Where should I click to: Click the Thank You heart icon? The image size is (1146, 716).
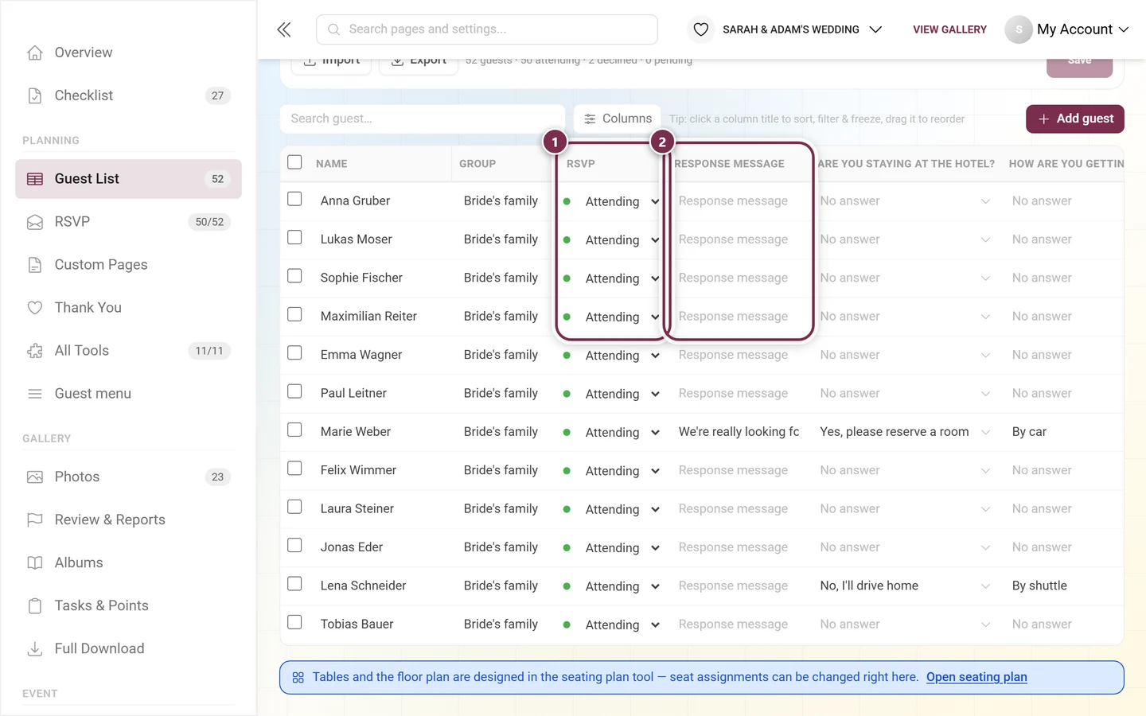pyautogui.click(x=35, y=308)
